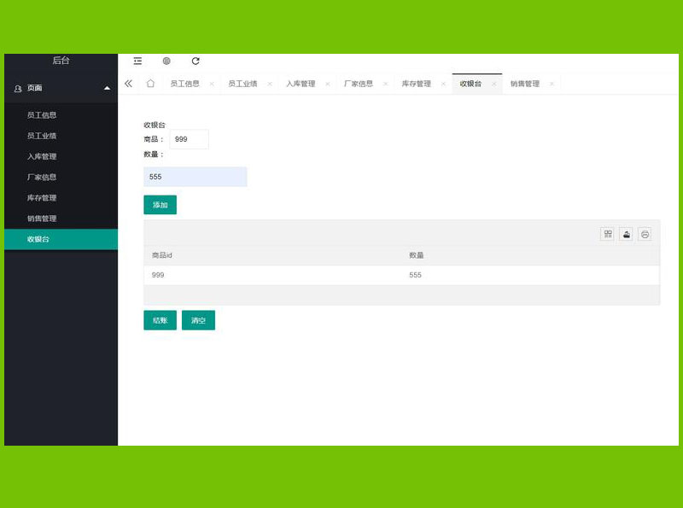Switch to the 厂家信息 tab

[359, 84]
